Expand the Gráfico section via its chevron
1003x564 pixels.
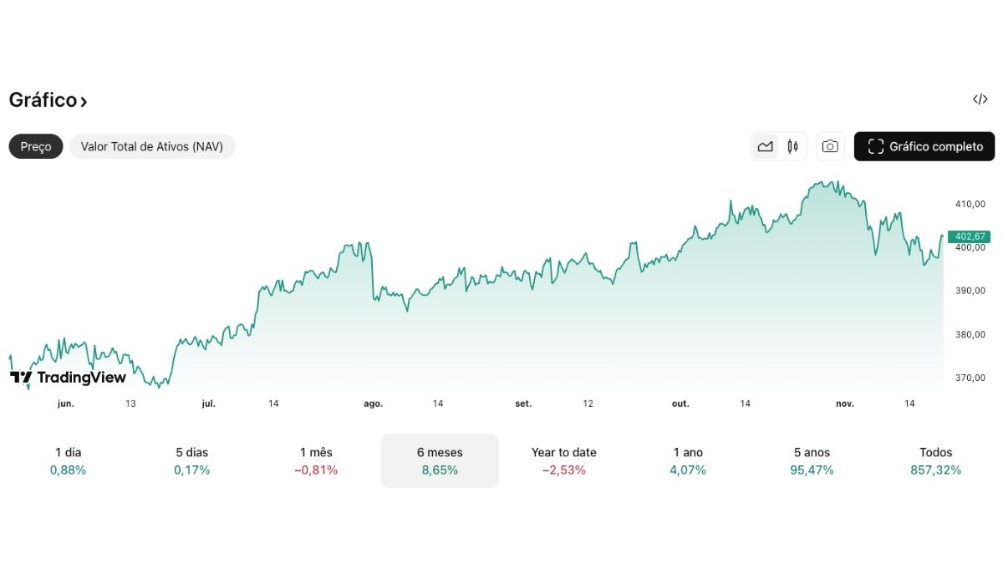point(84,99)
